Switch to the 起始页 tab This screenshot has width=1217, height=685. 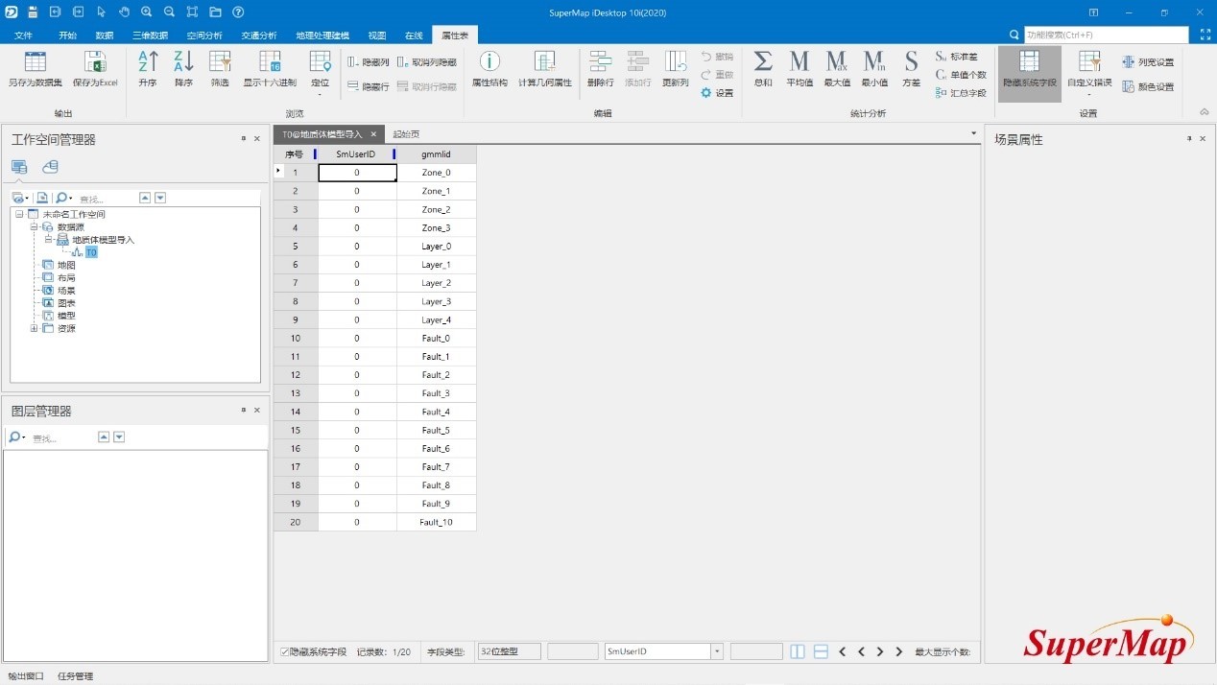point(406,134)
